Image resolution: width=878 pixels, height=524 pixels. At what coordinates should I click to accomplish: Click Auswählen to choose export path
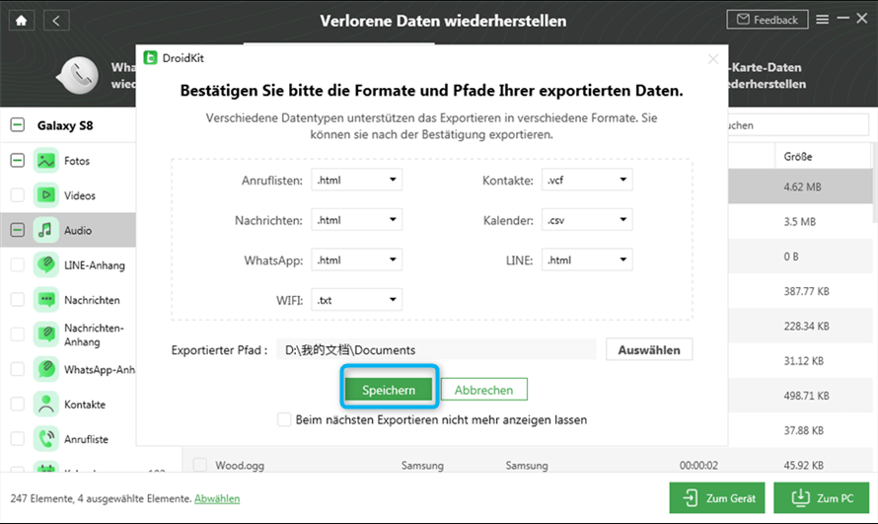[x=649, y=350]
